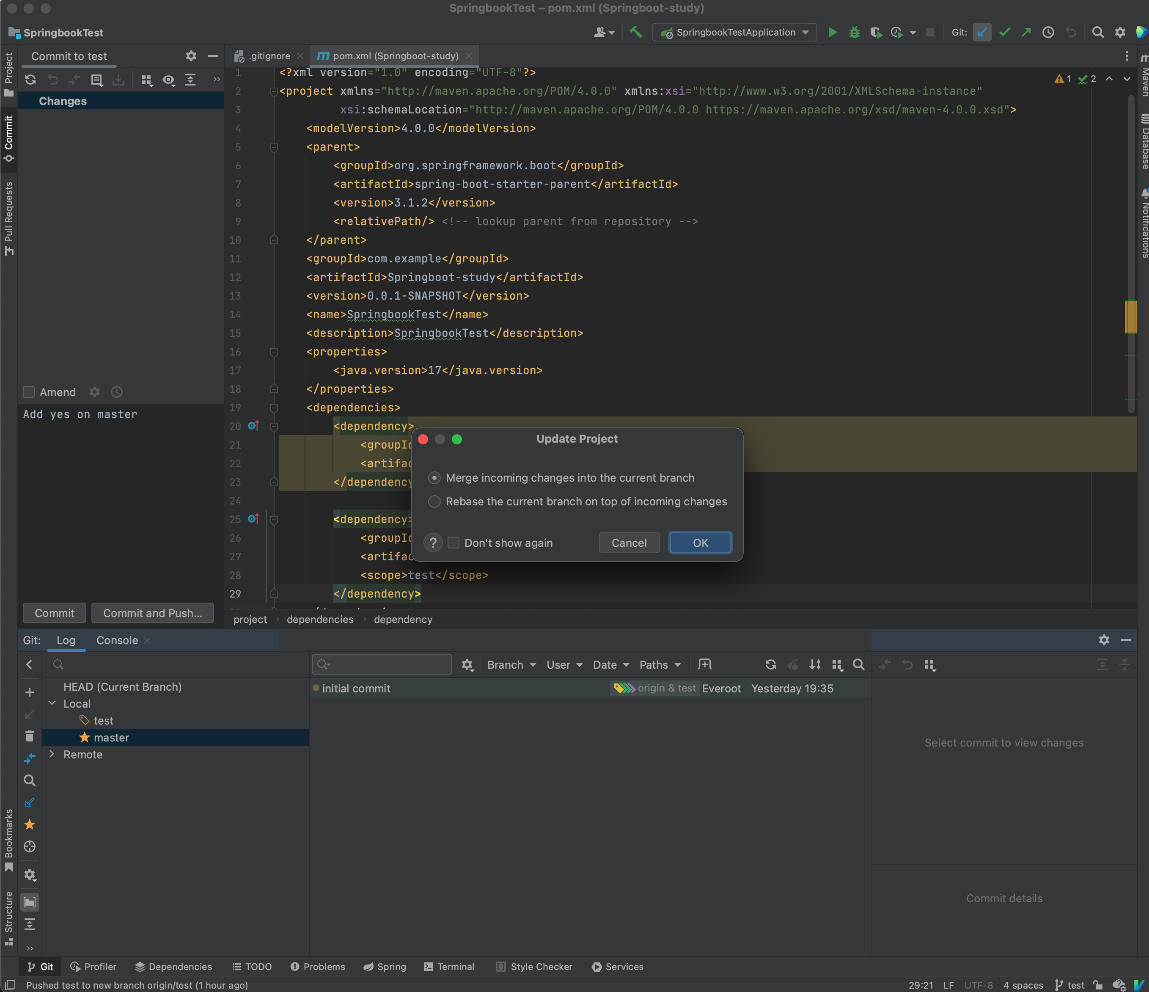Open the Date filter dropdown
The width and height of the screenshot is (1149, 992).
point(611,664)
